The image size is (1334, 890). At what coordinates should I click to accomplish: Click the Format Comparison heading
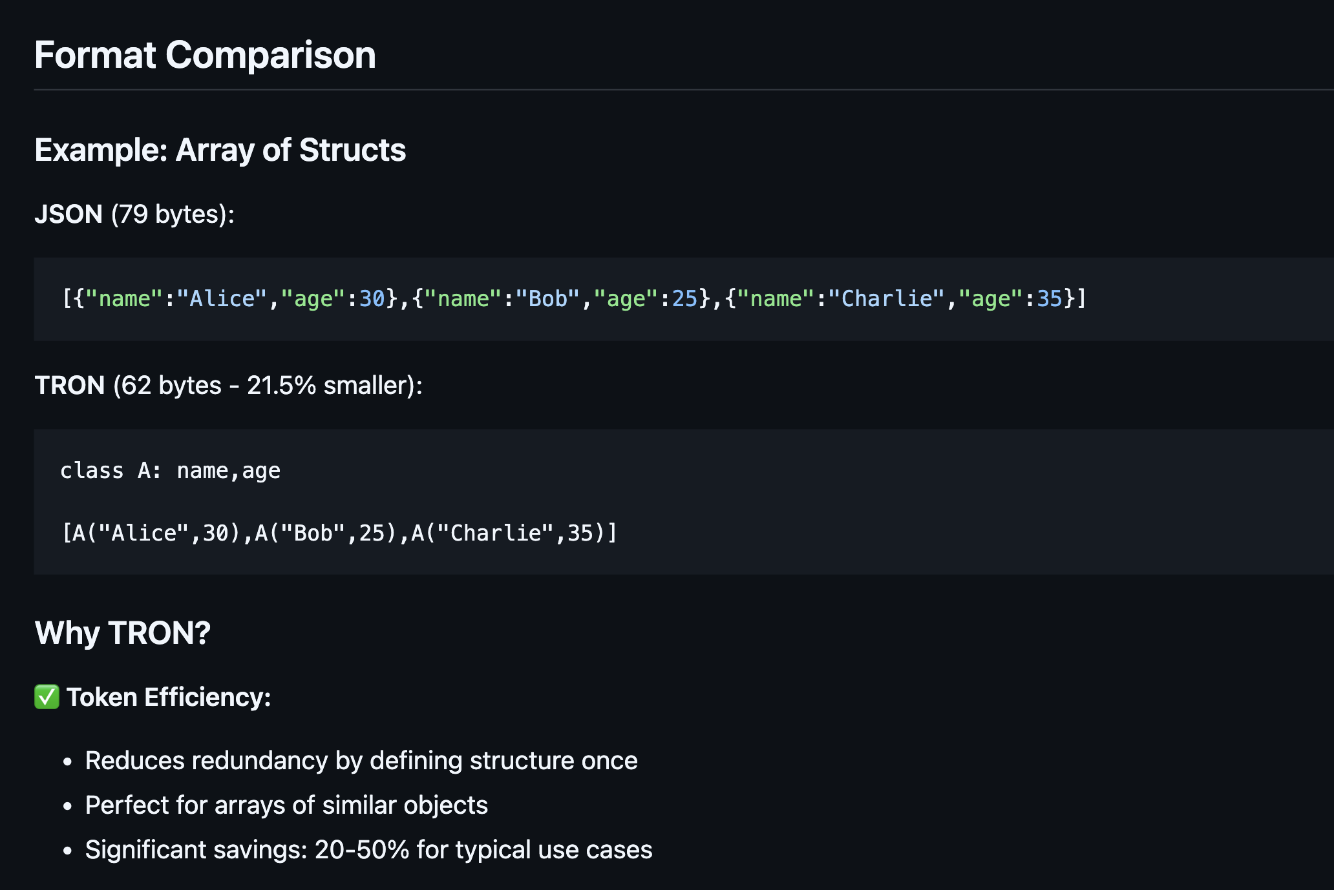click(205, 55)
